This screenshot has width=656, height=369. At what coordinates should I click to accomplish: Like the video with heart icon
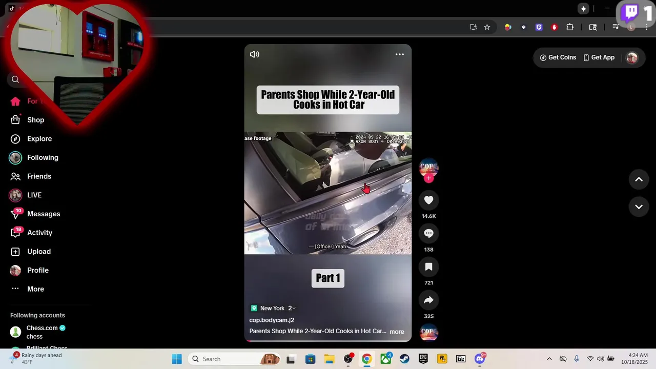pos(429,200)
